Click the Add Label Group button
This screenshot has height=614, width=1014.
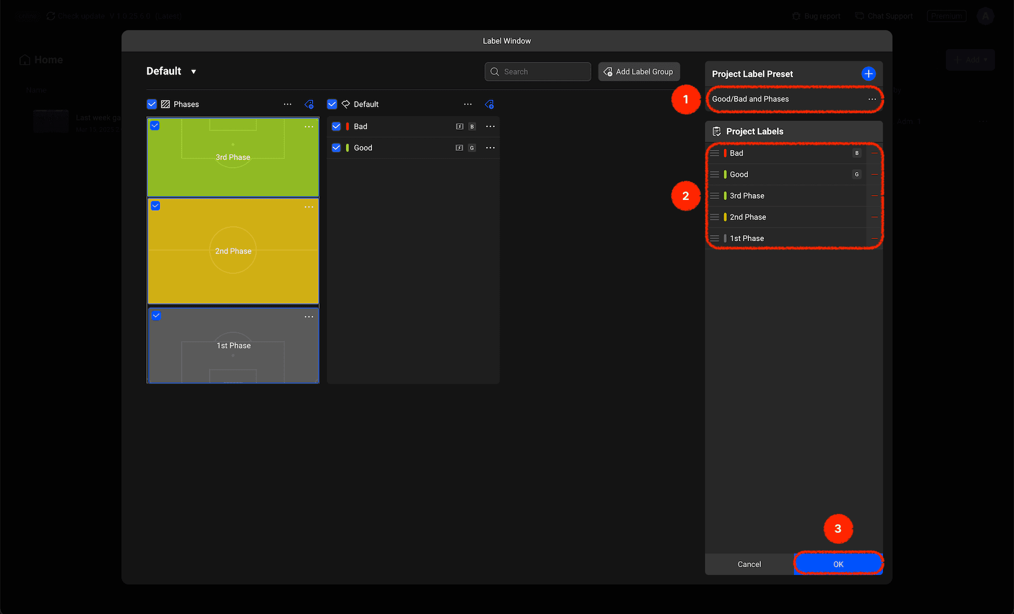(x=639, y=72)
